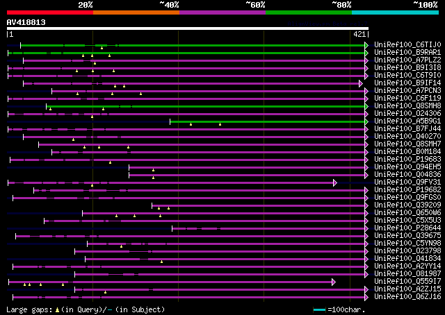This screenshot has height=315, width=445.
Task: Click the pink end arrow of UniRef100_Q6ZJ16
Action: [x=366, y=297]
